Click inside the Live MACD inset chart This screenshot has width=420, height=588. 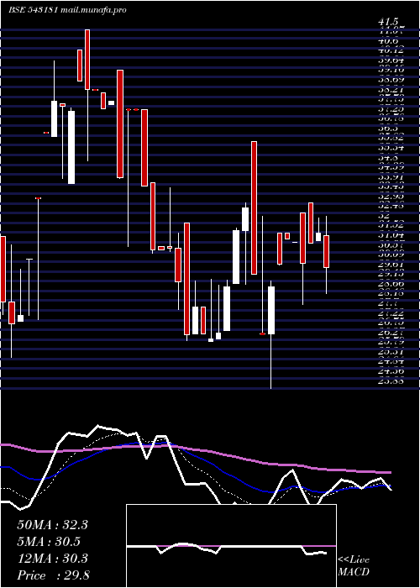[231, 546]
